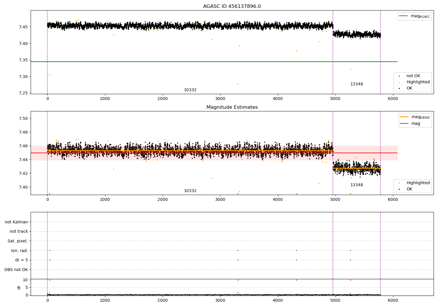This screenshot has width=438, height=307.
Task: Click the "7.30" y-tick in the top plot
Action: point(23,77)
